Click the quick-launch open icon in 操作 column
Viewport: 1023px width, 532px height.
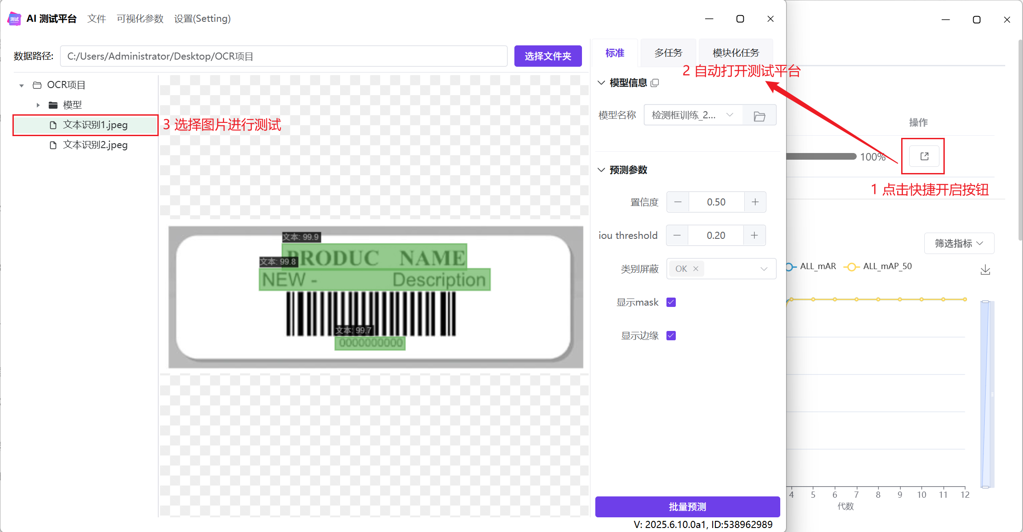click(x=924, y=156)
